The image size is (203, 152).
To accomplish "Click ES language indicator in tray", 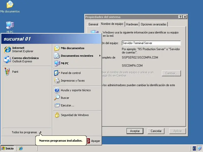I will point(194,148).
